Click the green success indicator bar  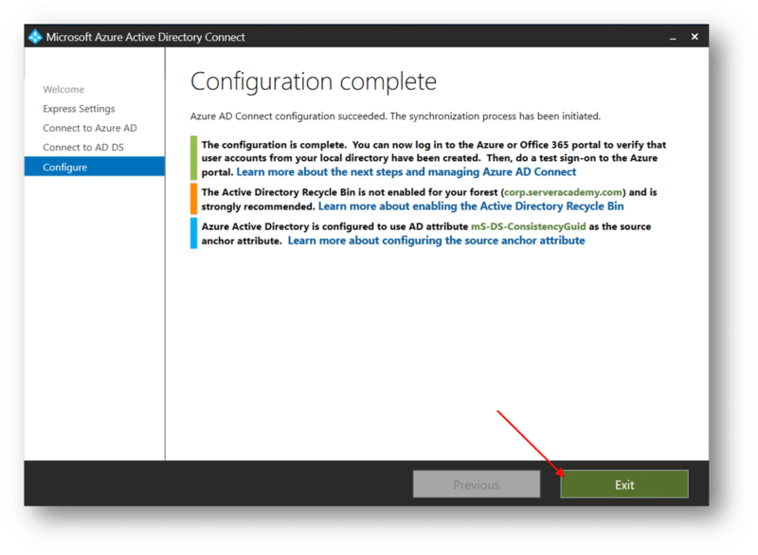pos(192,157)
